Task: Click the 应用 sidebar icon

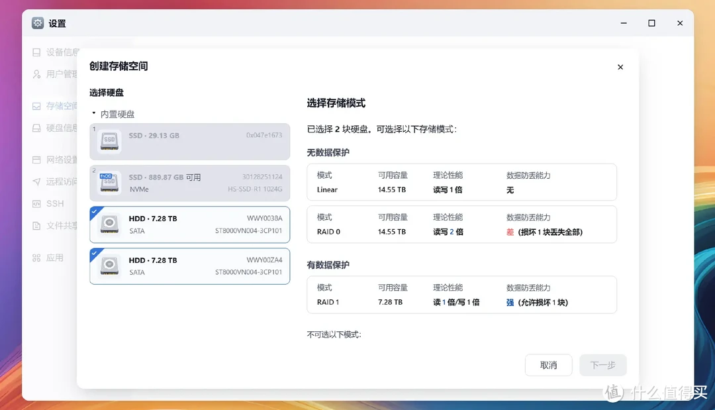Action: click(37, 258)
